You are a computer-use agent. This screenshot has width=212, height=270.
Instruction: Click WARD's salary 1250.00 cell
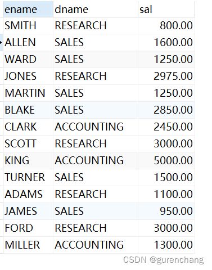pos(166,60)
